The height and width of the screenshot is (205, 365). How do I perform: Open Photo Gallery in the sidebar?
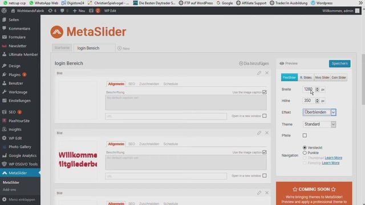point(20,147)
